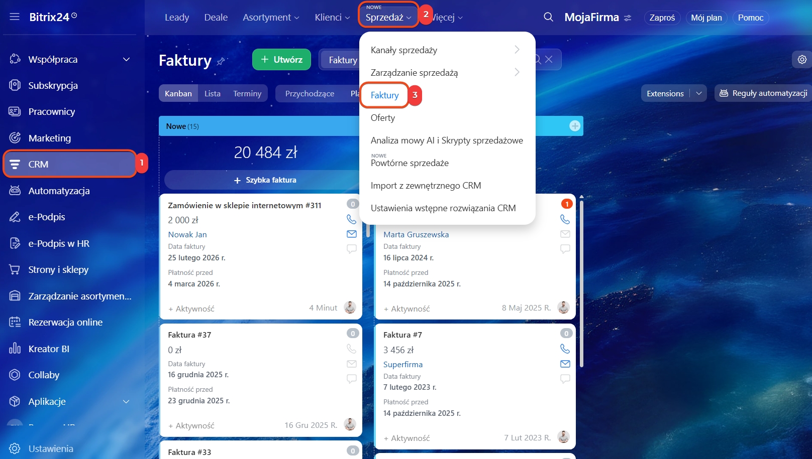812x459 pixels.
Task: Click the green Utwórz button
Action: coord(281,60)
